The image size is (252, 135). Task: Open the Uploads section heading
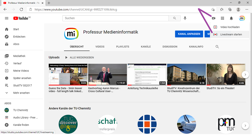[x=54, y=57]
